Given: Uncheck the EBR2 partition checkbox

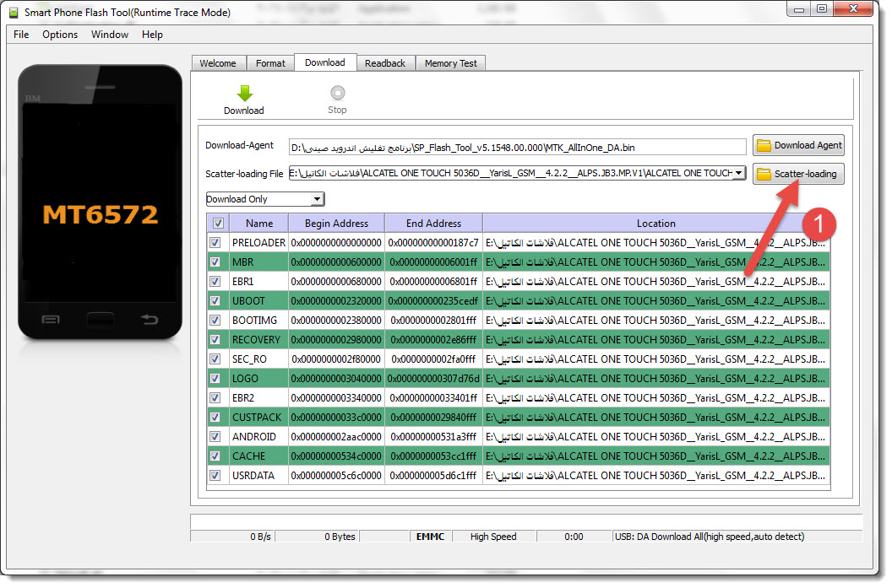Looking at the screenshot, I should (215, 398).
